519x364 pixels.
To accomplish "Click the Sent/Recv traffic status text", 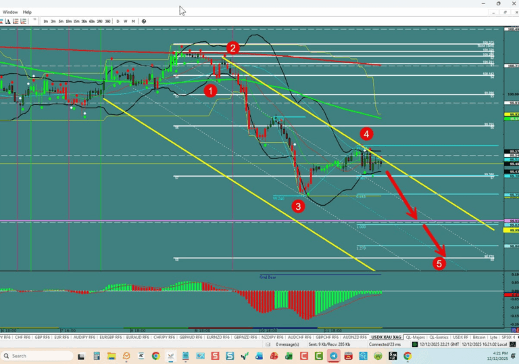I will click(329, 344).
